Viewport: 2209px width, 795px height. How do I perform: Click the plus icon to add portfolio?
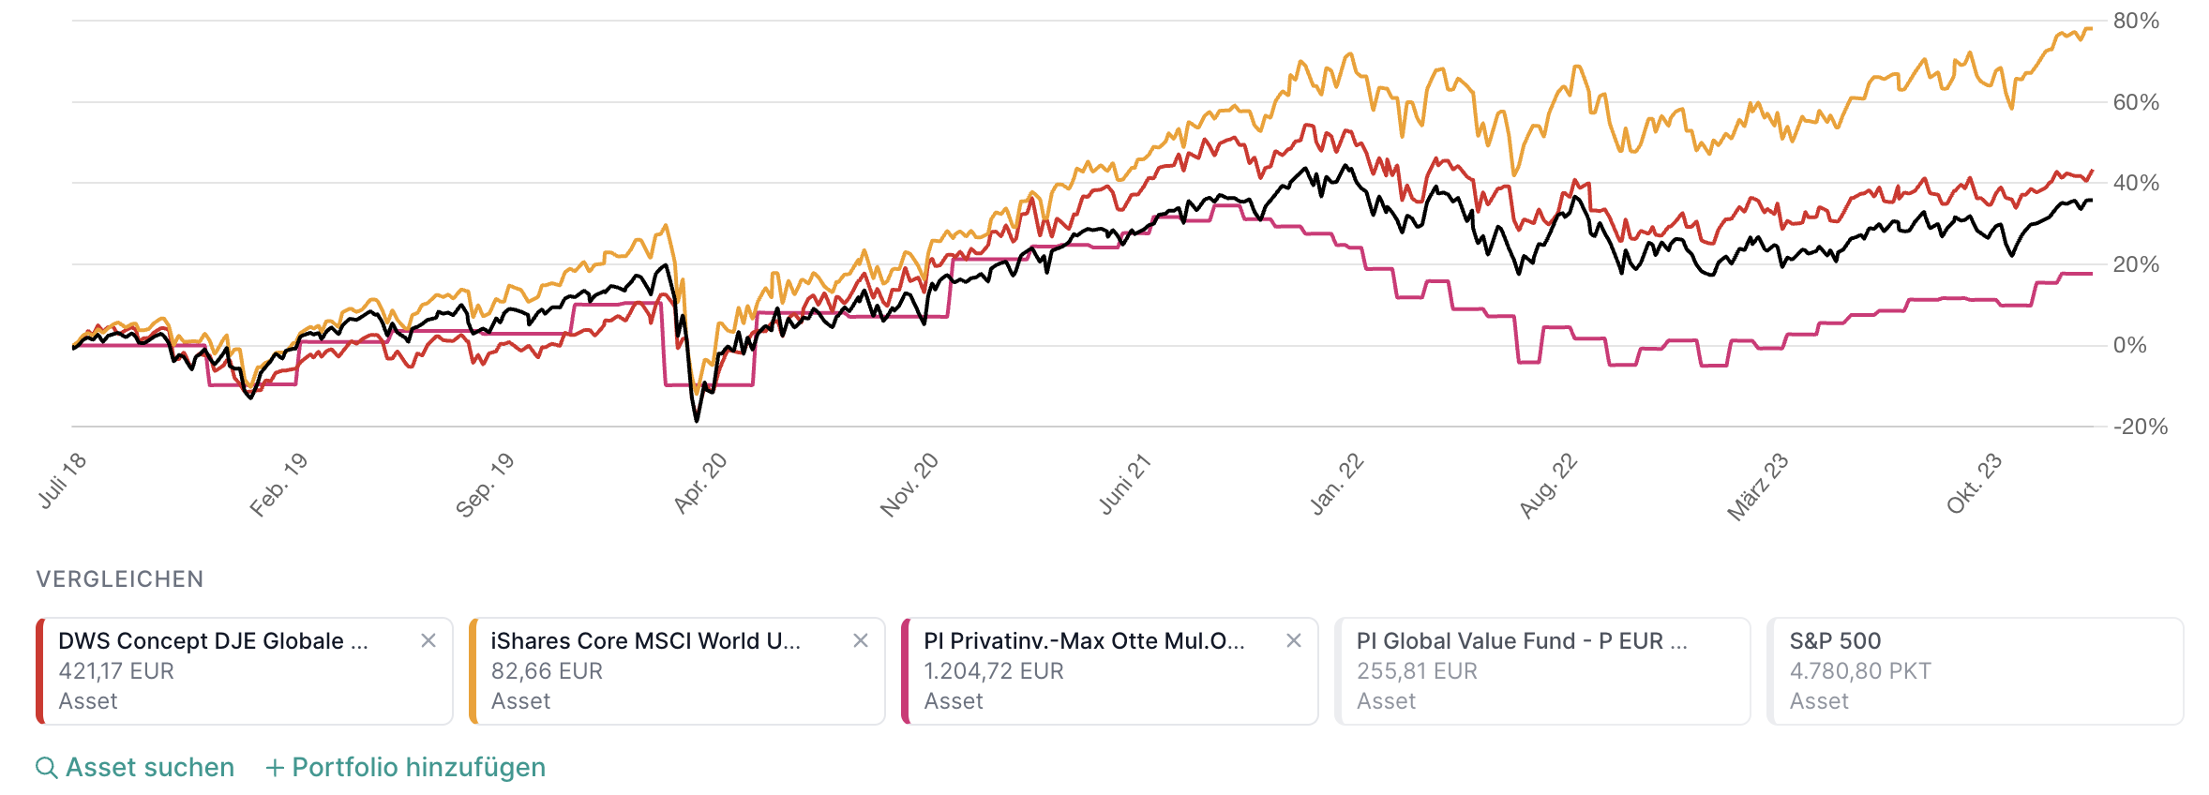point(275,768)
